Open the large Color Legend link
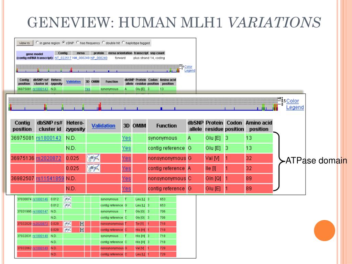Image resolution: width=352 pixels, height=264 pixels. pos(295,104)
